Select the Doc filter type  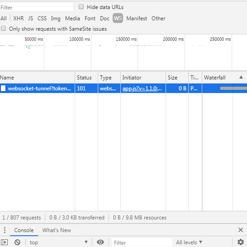point(104,19)
